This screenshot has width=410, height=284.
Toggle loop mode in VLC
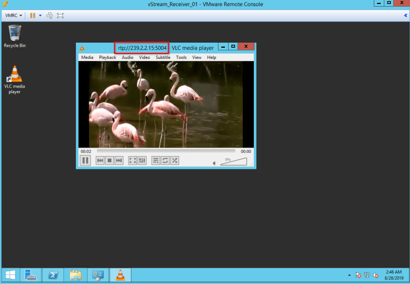[x=165, y=161]
